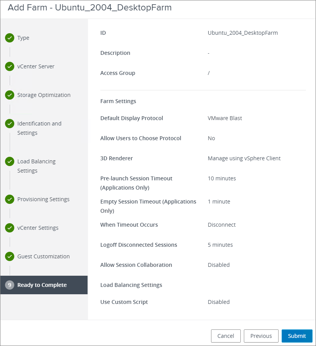Jump to Storage Optimization step
Image resolution: width=316 pixels, height=346 pixels.
click(44, 95)
